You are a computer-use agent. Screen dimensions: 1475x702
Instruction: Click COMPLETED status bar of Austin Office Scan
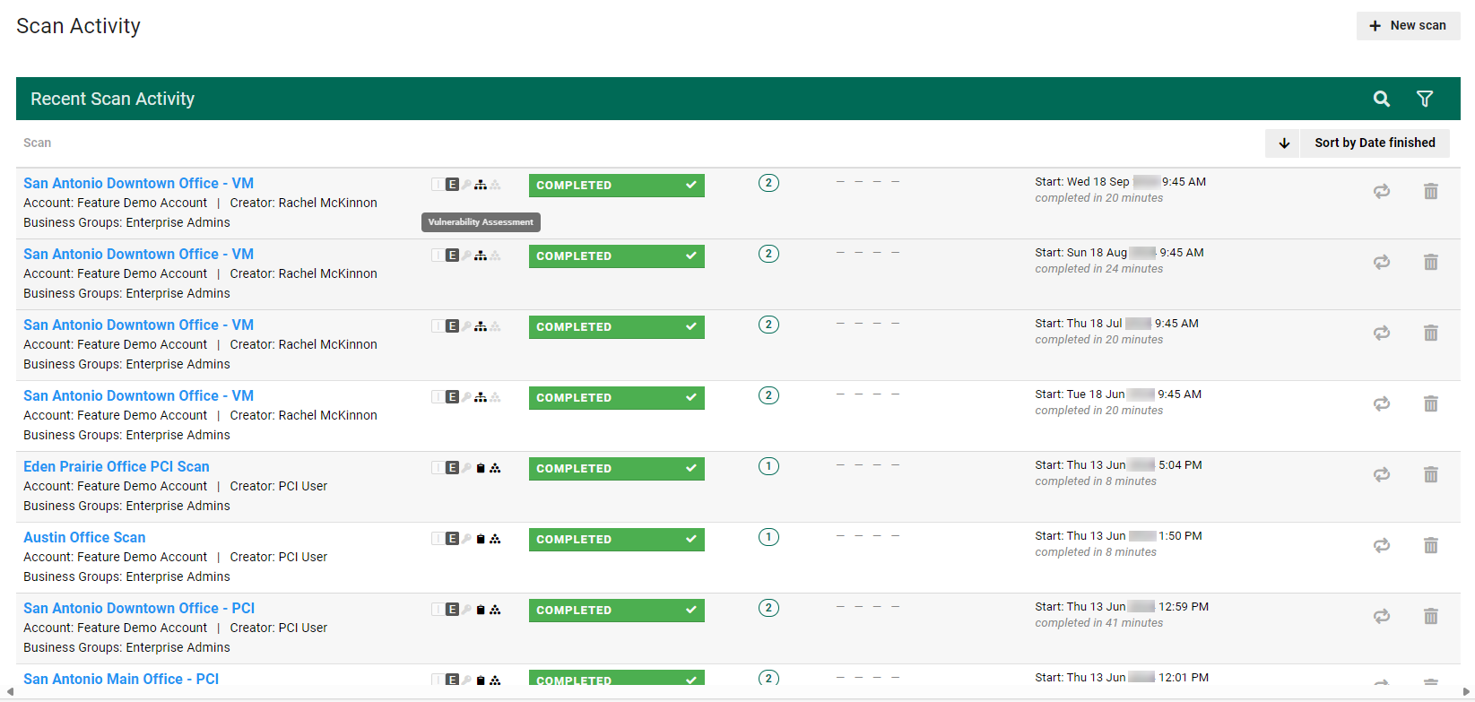point(616,540)
